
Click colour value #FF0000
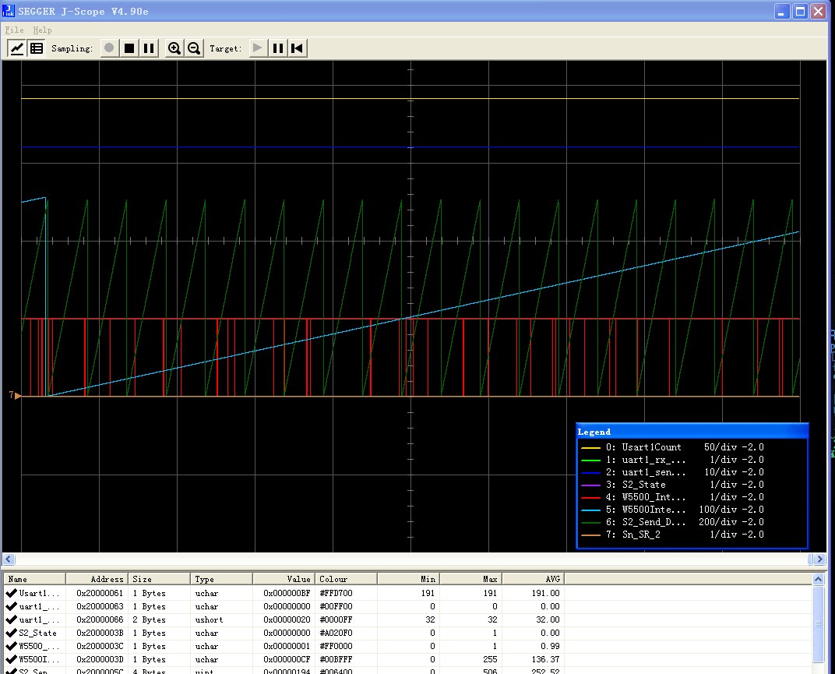coord(336,646)
